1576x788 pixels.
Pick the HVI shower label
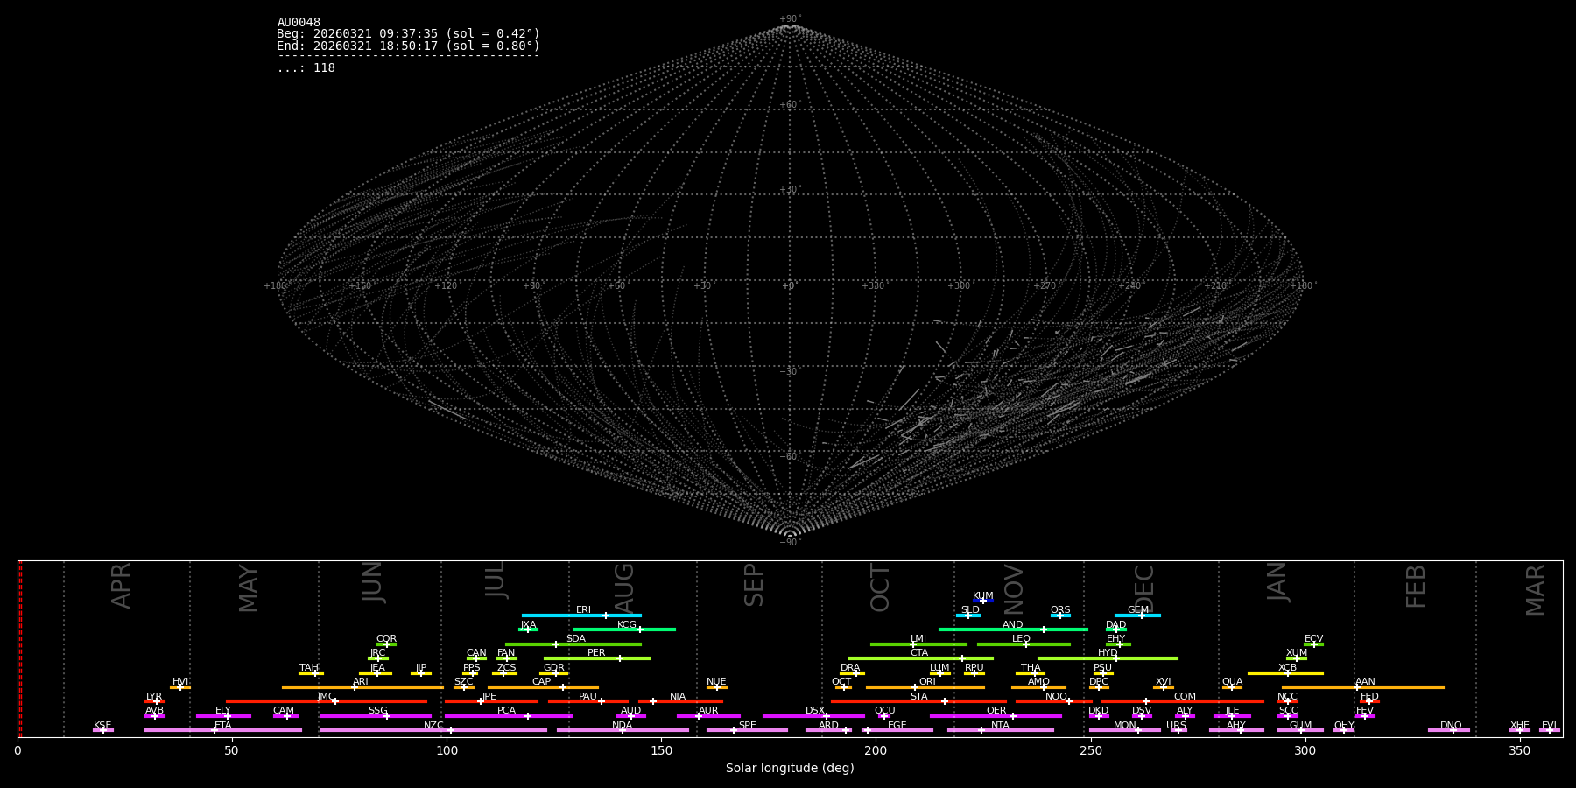pyautogui.click(x=180, y=682)
